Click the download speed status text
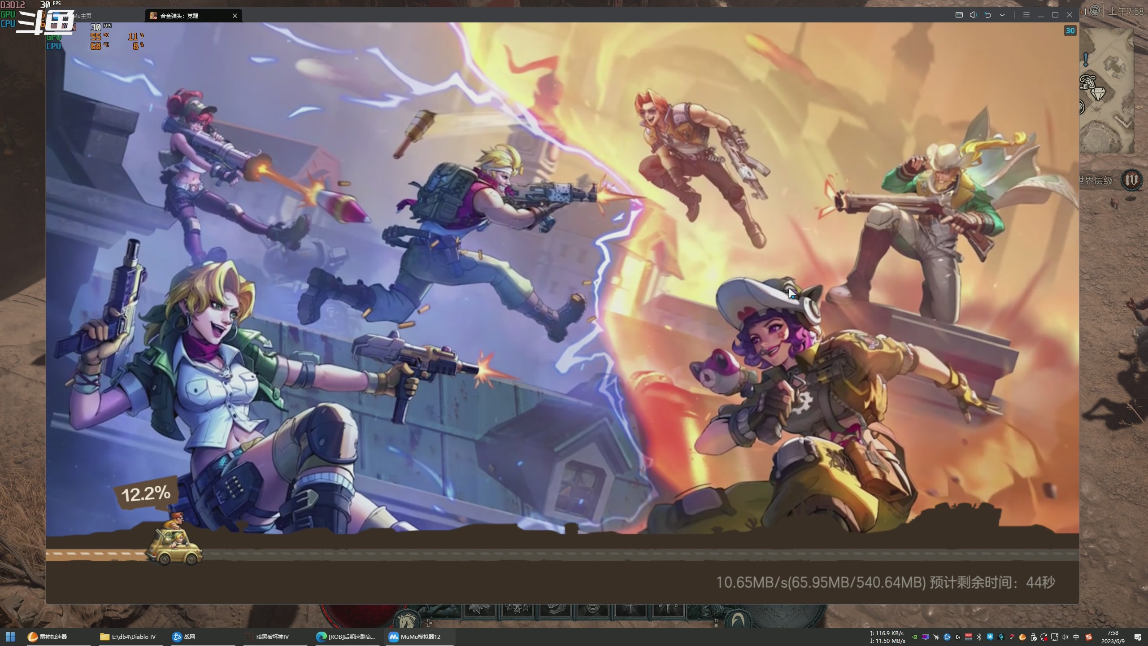The height and width of the screenshot is (646, 1148). [x=821, y=582]
